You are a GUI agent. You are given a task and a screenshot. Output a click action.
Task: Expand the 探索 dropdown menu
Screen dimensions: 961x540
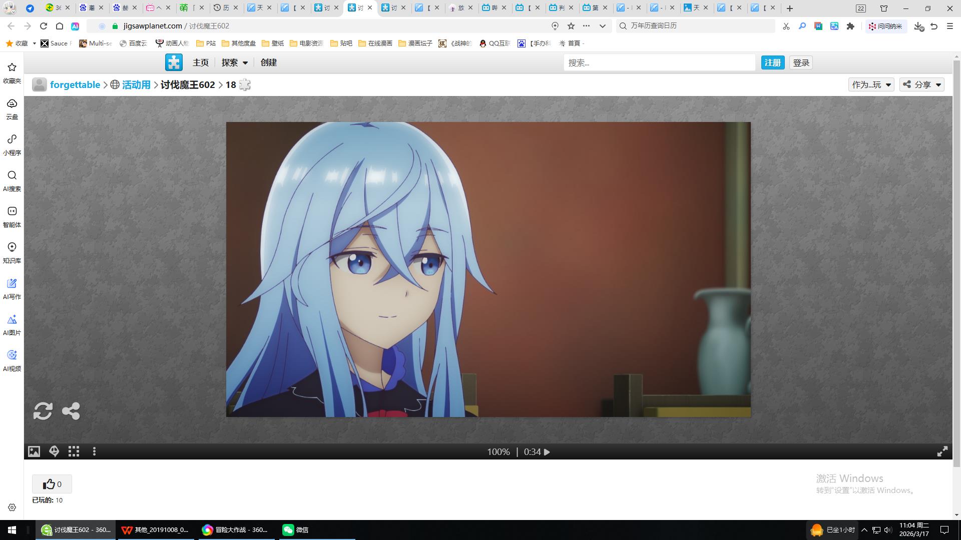(235, 62)
